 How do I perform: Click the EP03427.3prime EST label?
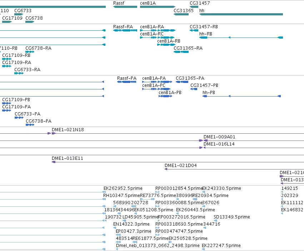pyautogui.click(x=134, y=231)
